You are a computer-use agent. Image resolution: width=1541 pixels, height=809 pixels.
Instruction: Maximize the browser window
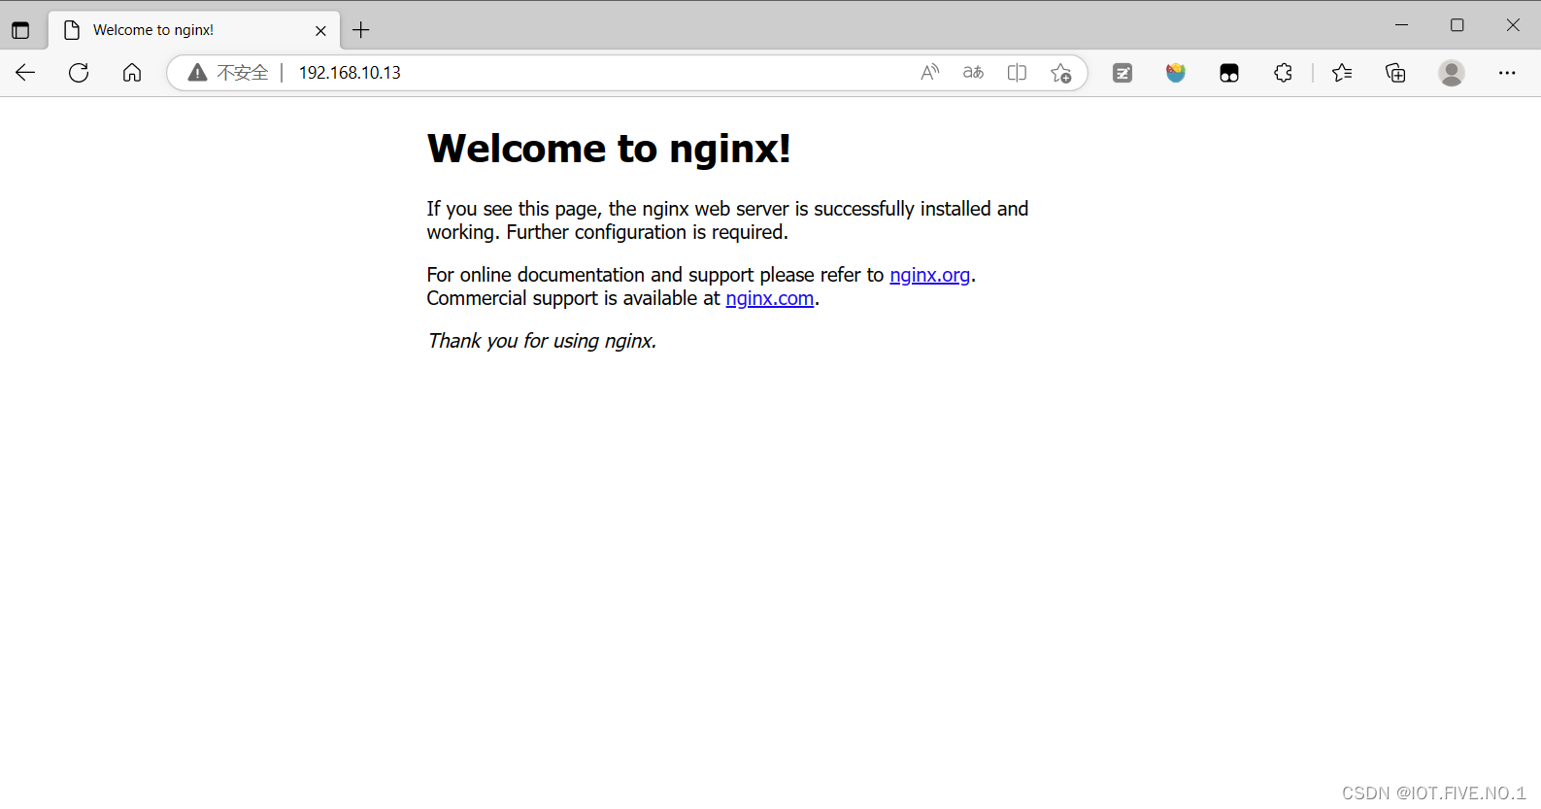pyautogui.click(x=1457, y=25)
